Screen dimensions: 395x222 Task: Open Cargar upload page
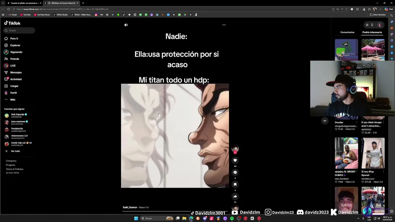[x=14, y=86]
